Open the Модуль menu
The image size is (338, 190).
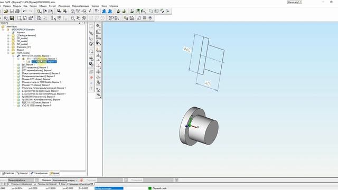tap(17, 6)
